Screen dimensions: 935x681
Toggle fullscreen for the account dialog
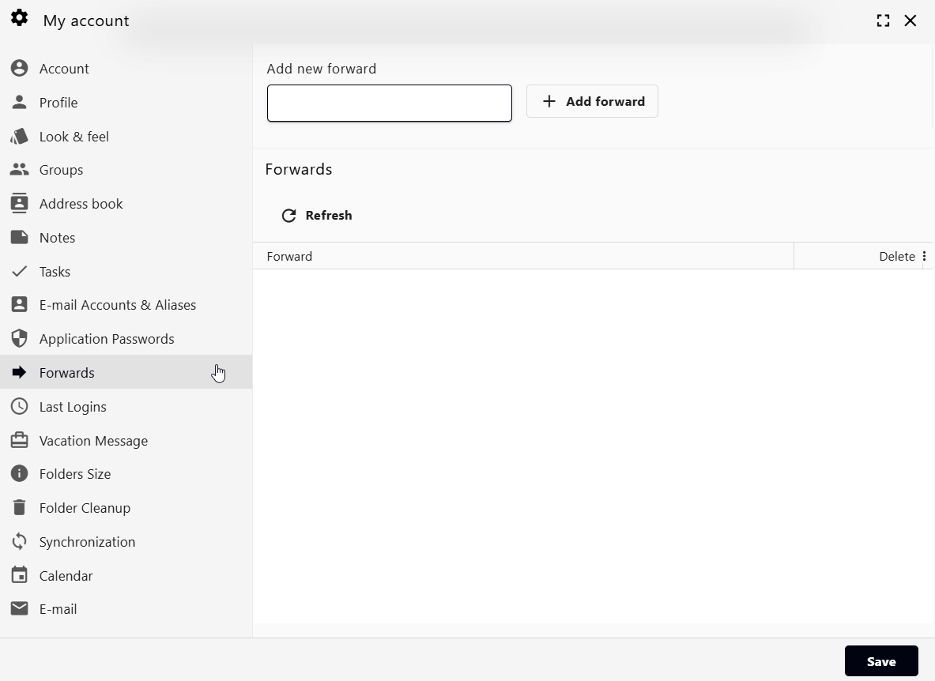point(883,21)
